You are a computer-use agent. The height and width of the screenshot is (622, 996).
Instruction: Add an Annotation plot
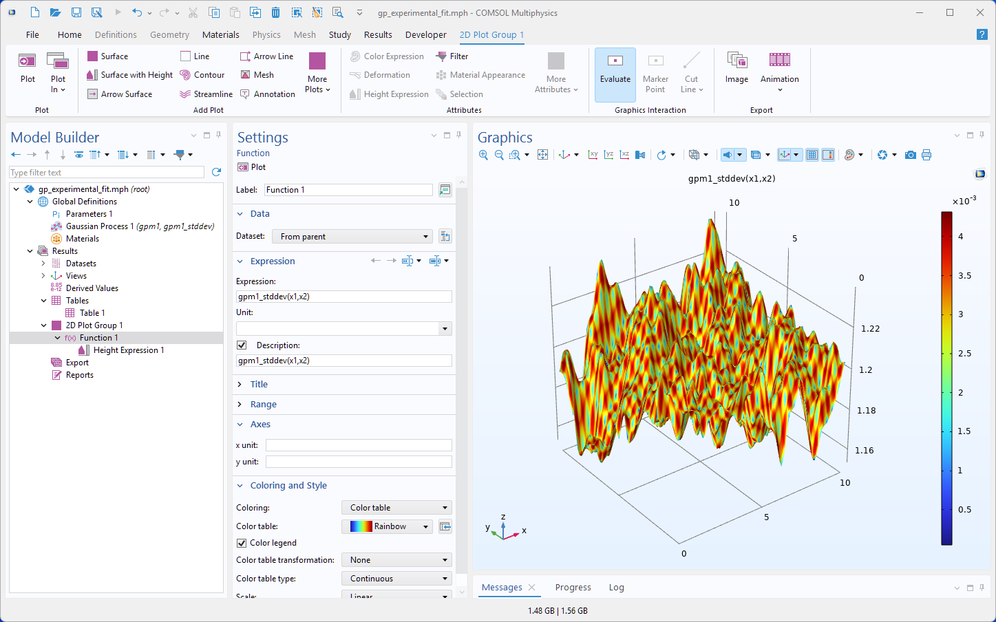coord(267,94)
